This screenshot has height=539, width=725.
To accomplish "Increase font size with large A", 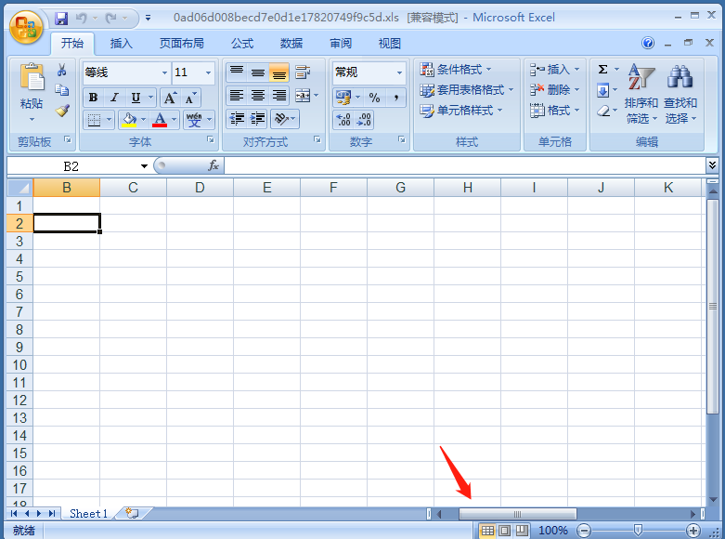I will pos(170,98).
